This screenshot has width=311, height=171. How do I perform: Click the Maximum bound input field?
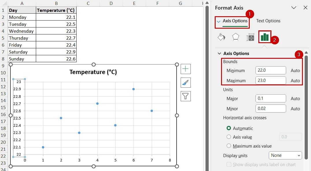point(271,80)
